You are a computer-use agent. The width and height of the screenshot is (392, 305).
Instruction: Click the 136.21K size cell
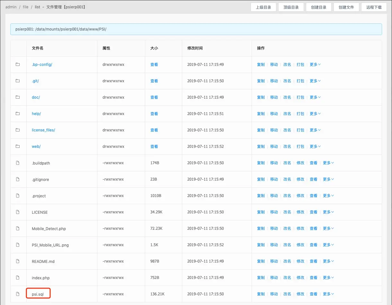(157, 294)
